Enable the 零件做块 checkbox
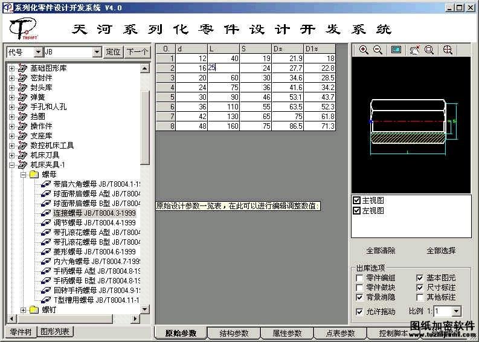The width and height of the screenshot is (479, 342). point(359,288)
